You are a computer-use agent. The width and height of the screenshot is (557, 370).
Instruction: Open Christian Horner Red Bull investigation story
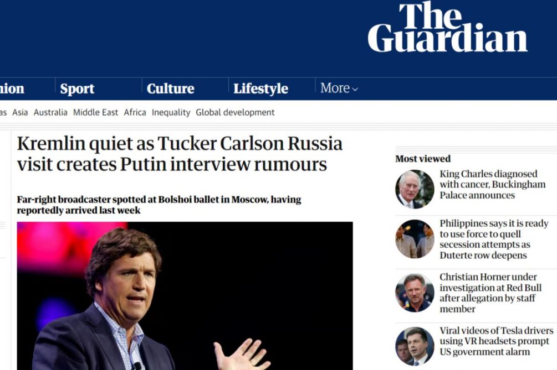[488, 293]
